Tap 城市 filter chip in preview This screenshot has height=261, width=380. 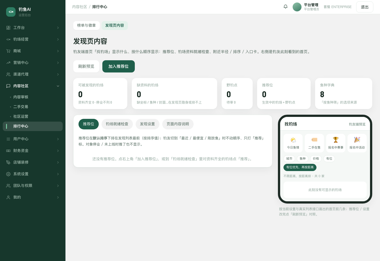pos(289,159)
